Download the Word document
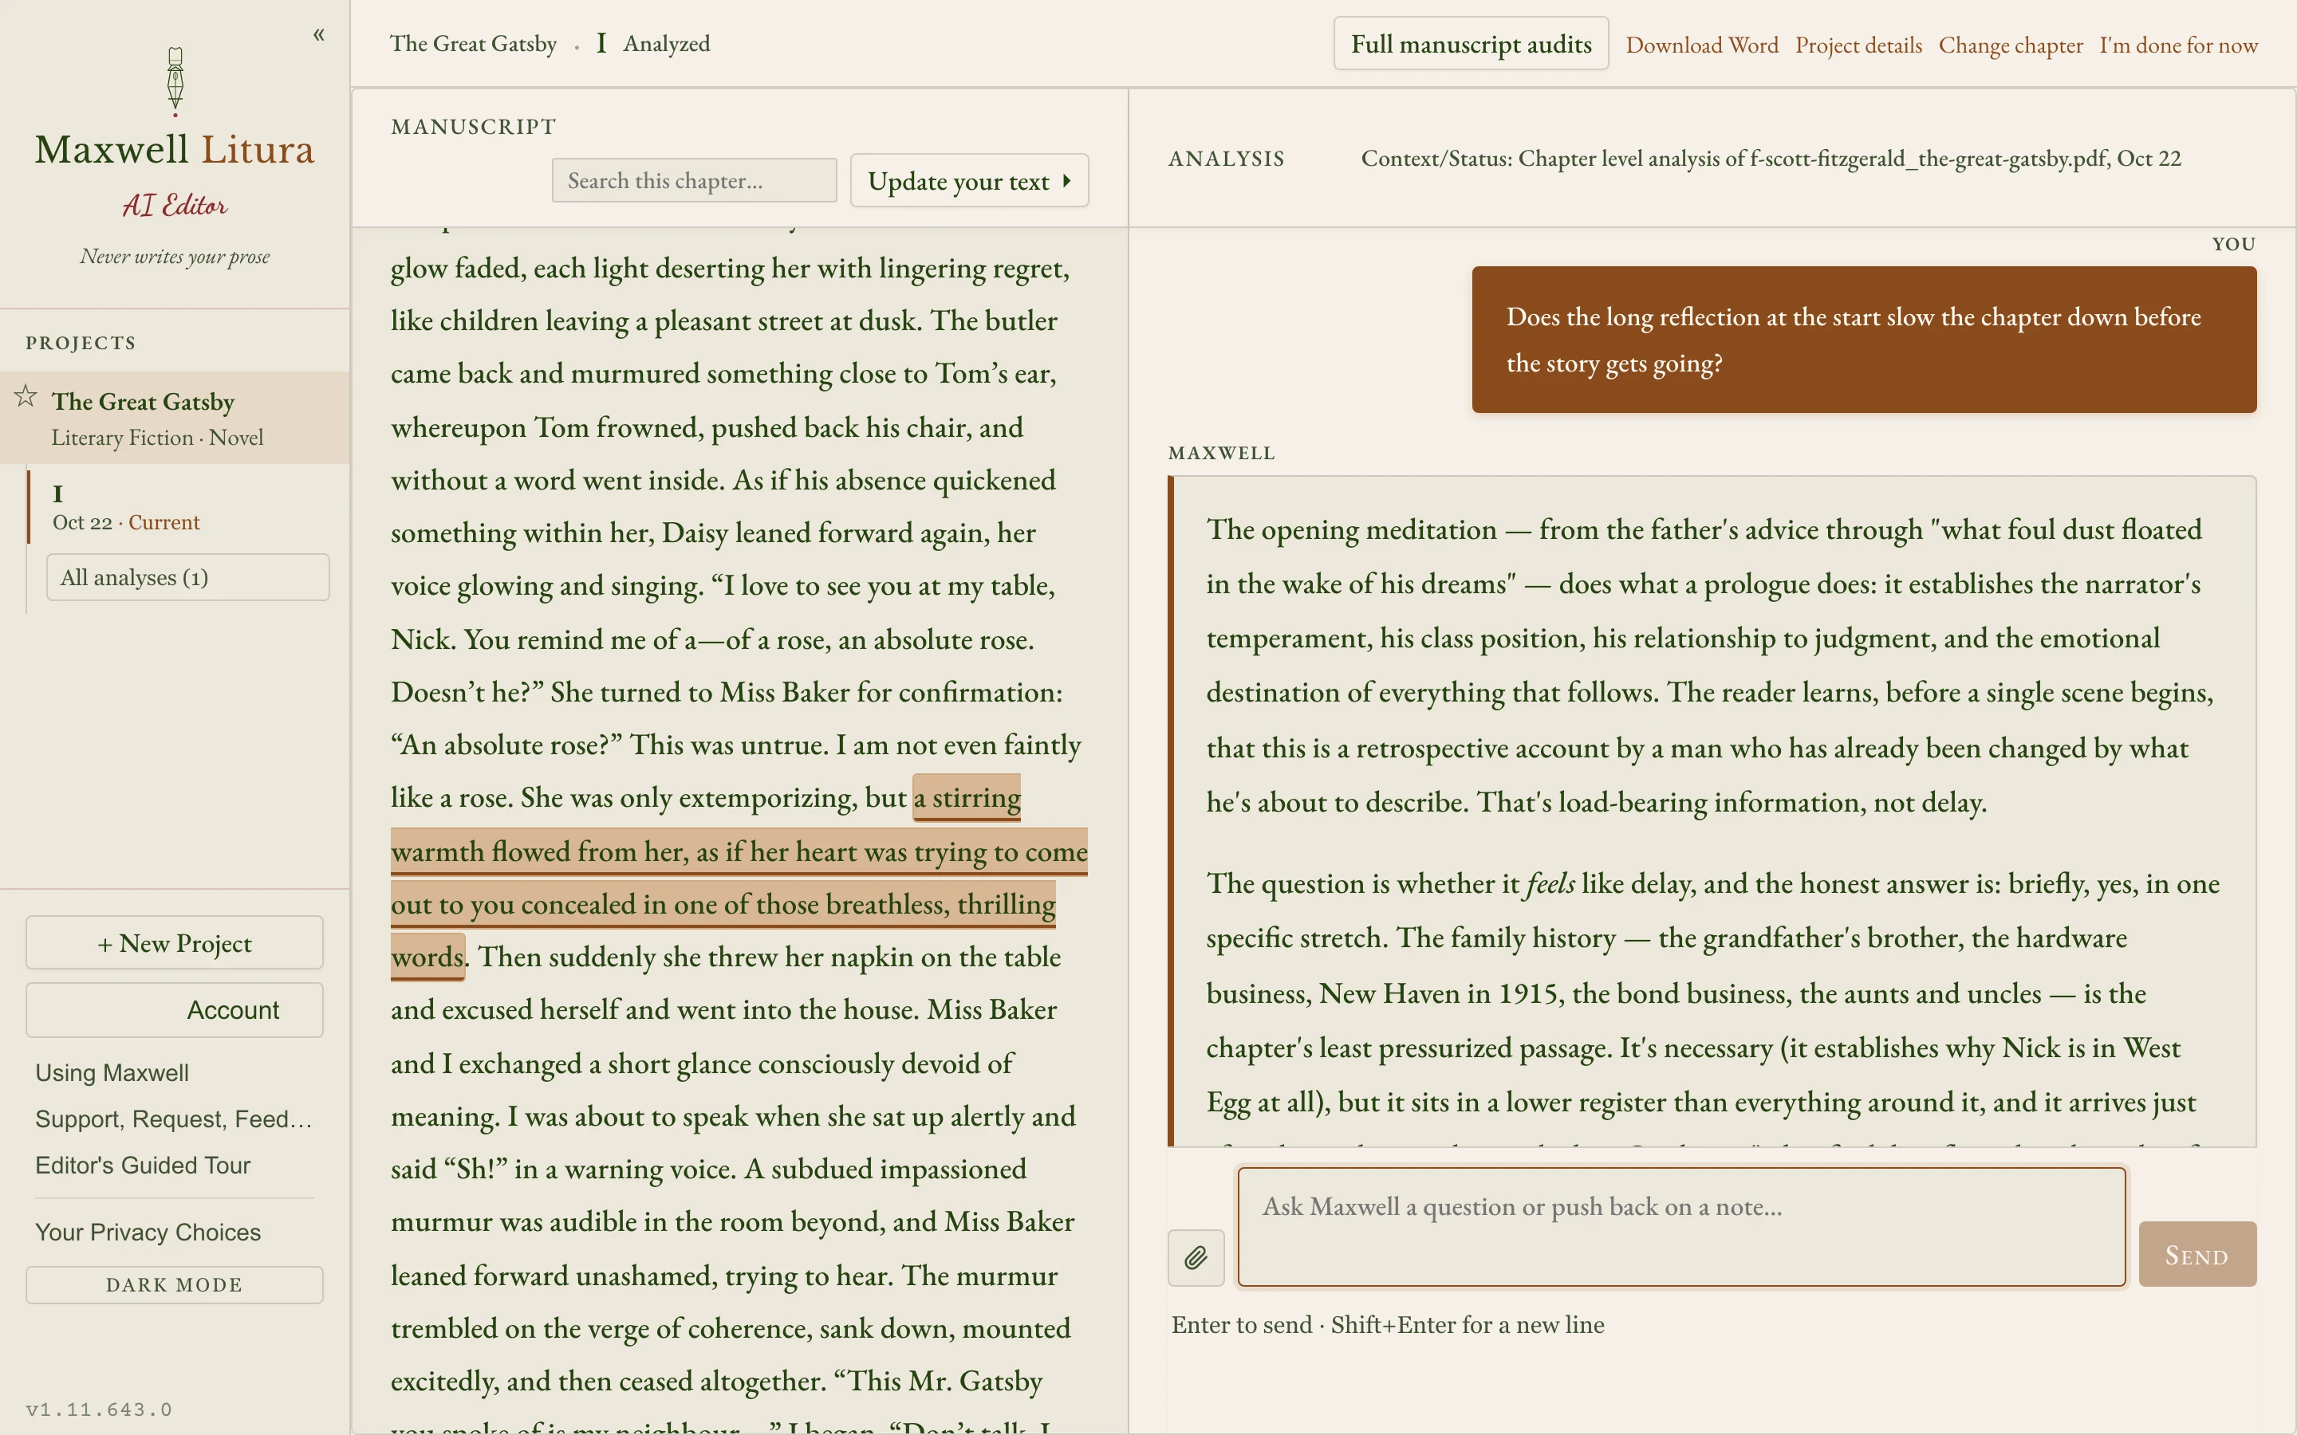This screenshot has height=1435, width=2297. pyautogui.click(x=1702, y=45)
